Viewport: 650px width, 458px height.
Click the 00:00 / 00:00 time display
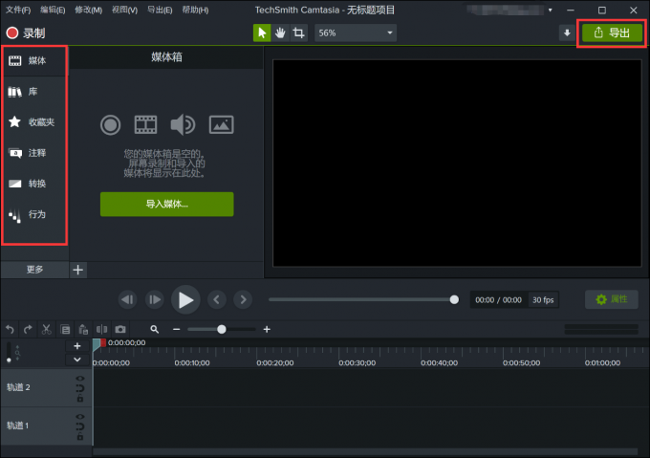click(498, 299)
